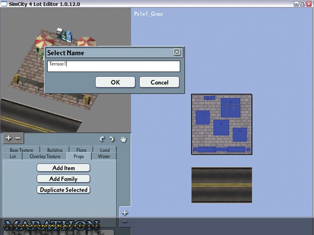Select the Flora tab
The height and width of the screenshot is (235, 314).
click(x=81, y=150)
